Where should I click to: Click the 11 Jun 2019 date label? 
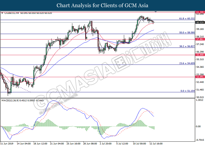click(7, 144)
